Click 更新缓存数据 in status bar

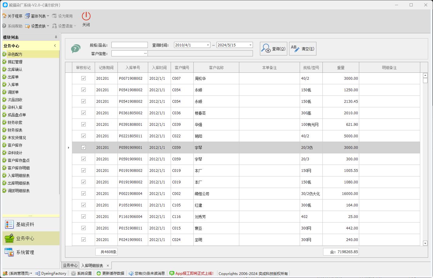click(111, 273)
